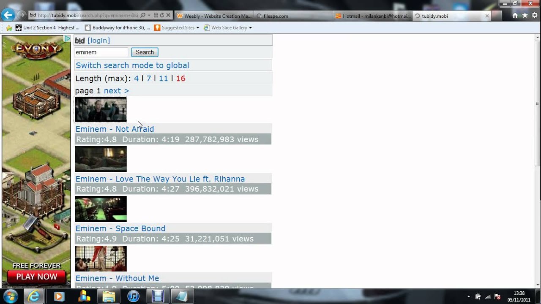Viewport: 541px width, 304px height.
Task: Open the film strip app on taskbar
Action: click(x=158, y=296)
